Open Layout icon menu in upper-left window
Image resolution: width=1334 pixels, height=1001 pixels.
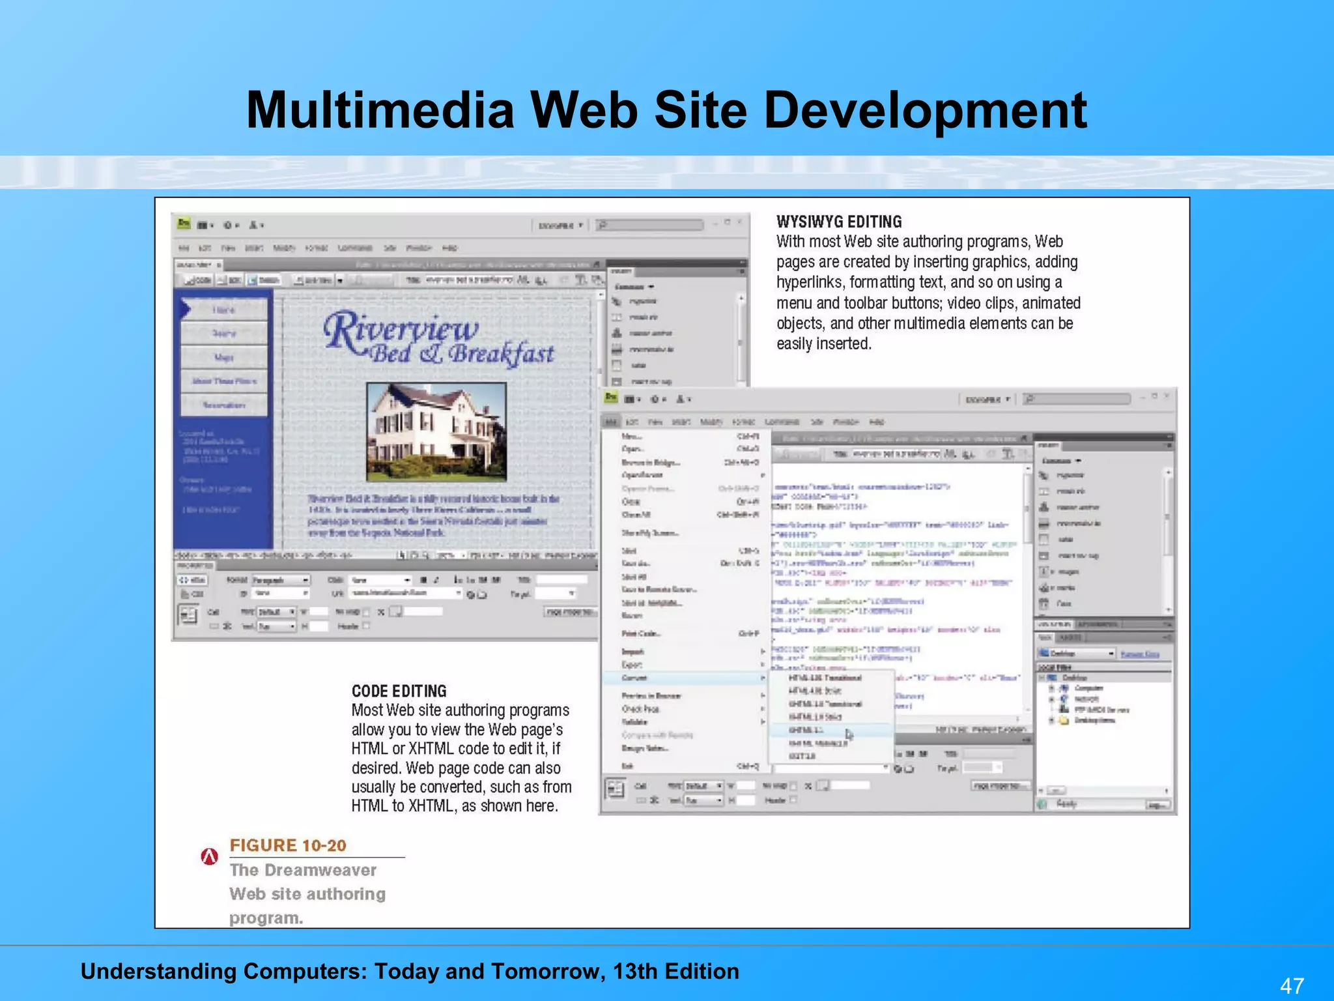pyautogui.click(x=205, y=225)
